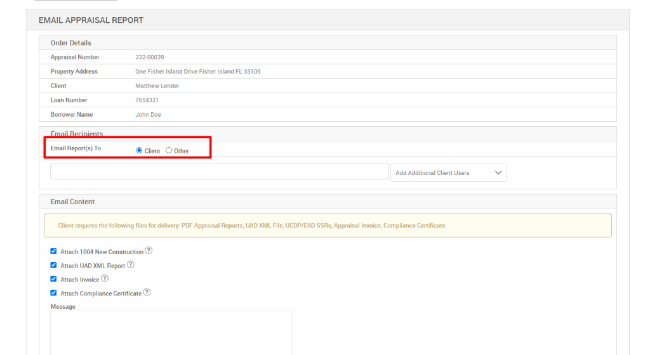Toggle the Attach Invoice checkbox
Image resolution: width=650 pixels, height=355 pixels.
tap(53, 279)
